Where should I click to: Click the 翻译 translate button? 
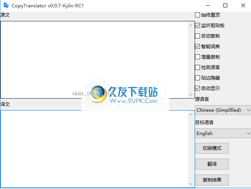pos(212,164)
